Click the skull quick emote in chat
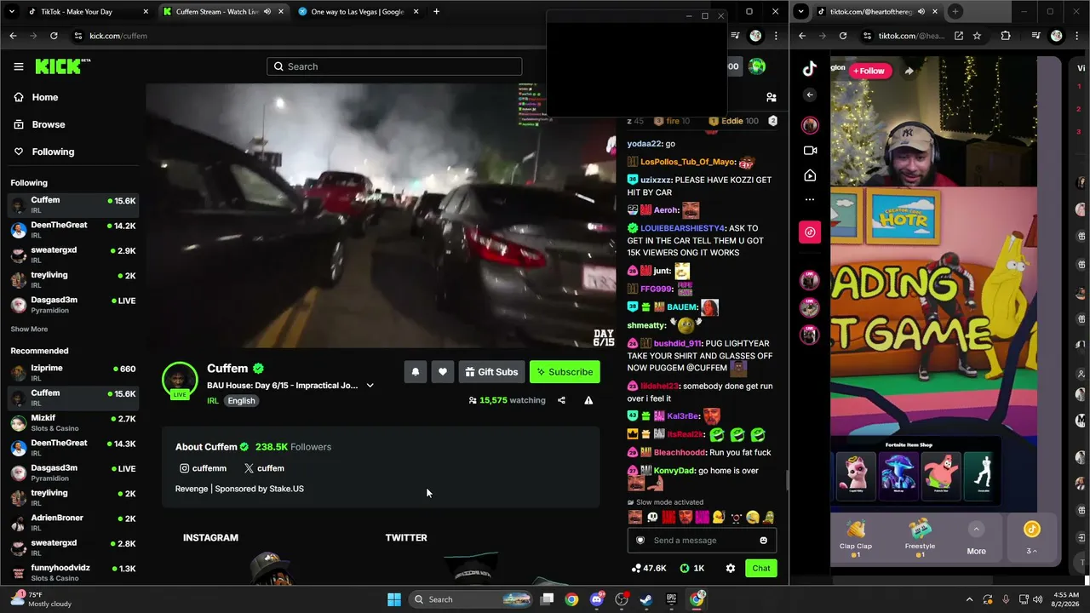Viewport: 1090px width, 613px height. pos(652,517)
